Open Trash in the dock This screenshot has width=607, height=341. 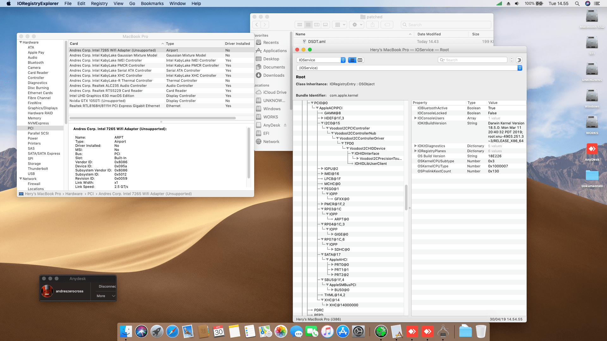[481, 332]
